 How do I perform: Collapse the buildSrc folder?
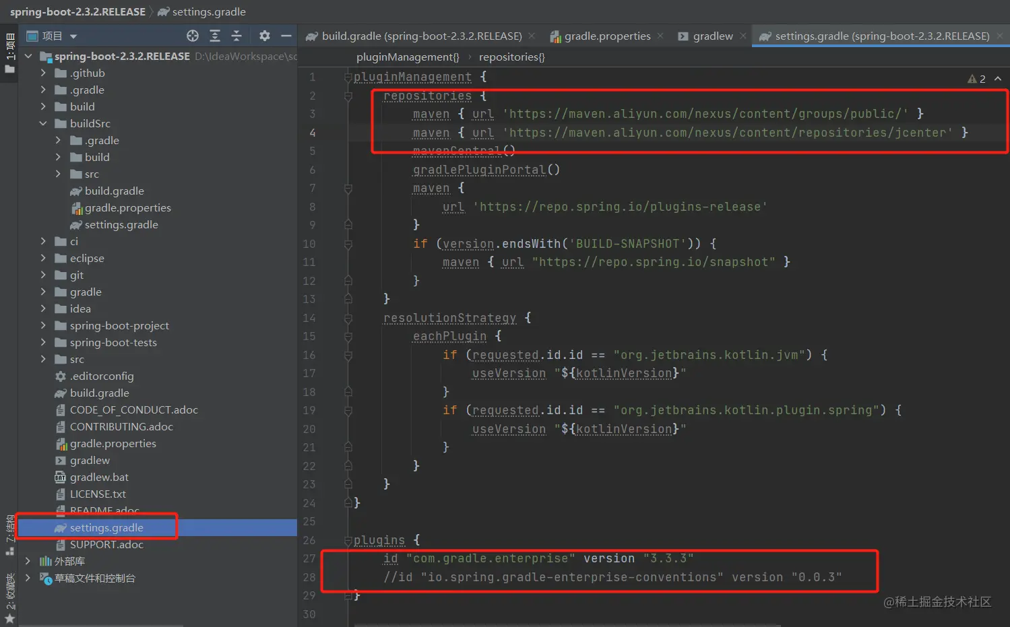tap(43, 123)
